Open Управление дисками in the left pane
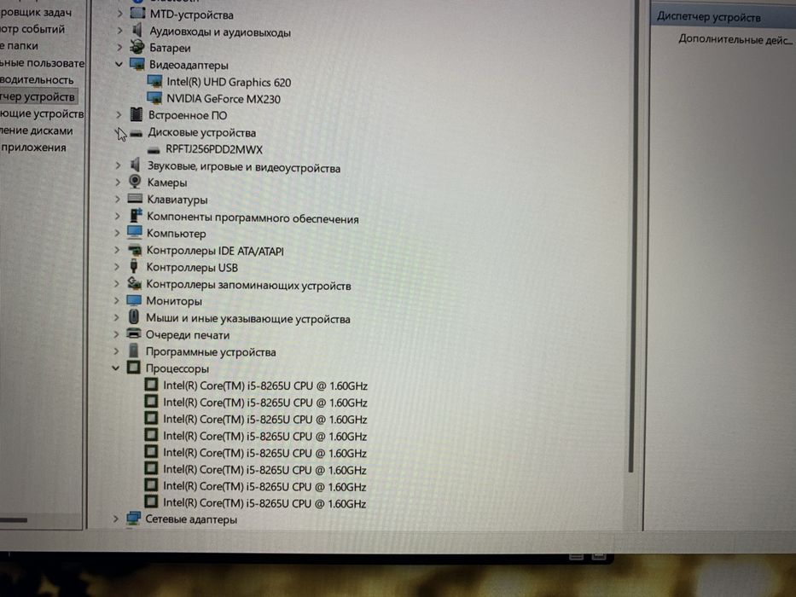This screenshot has width=796, height=597. pos(37,130)
